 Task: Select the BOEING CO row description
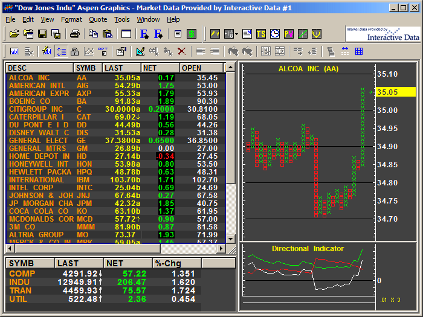pos(30,101)
